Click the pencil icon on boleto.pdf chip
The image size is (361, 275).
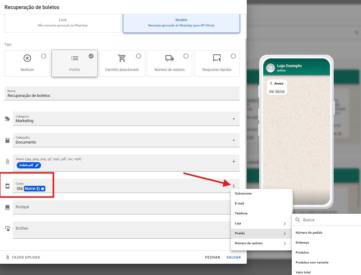tap(37, 165)
